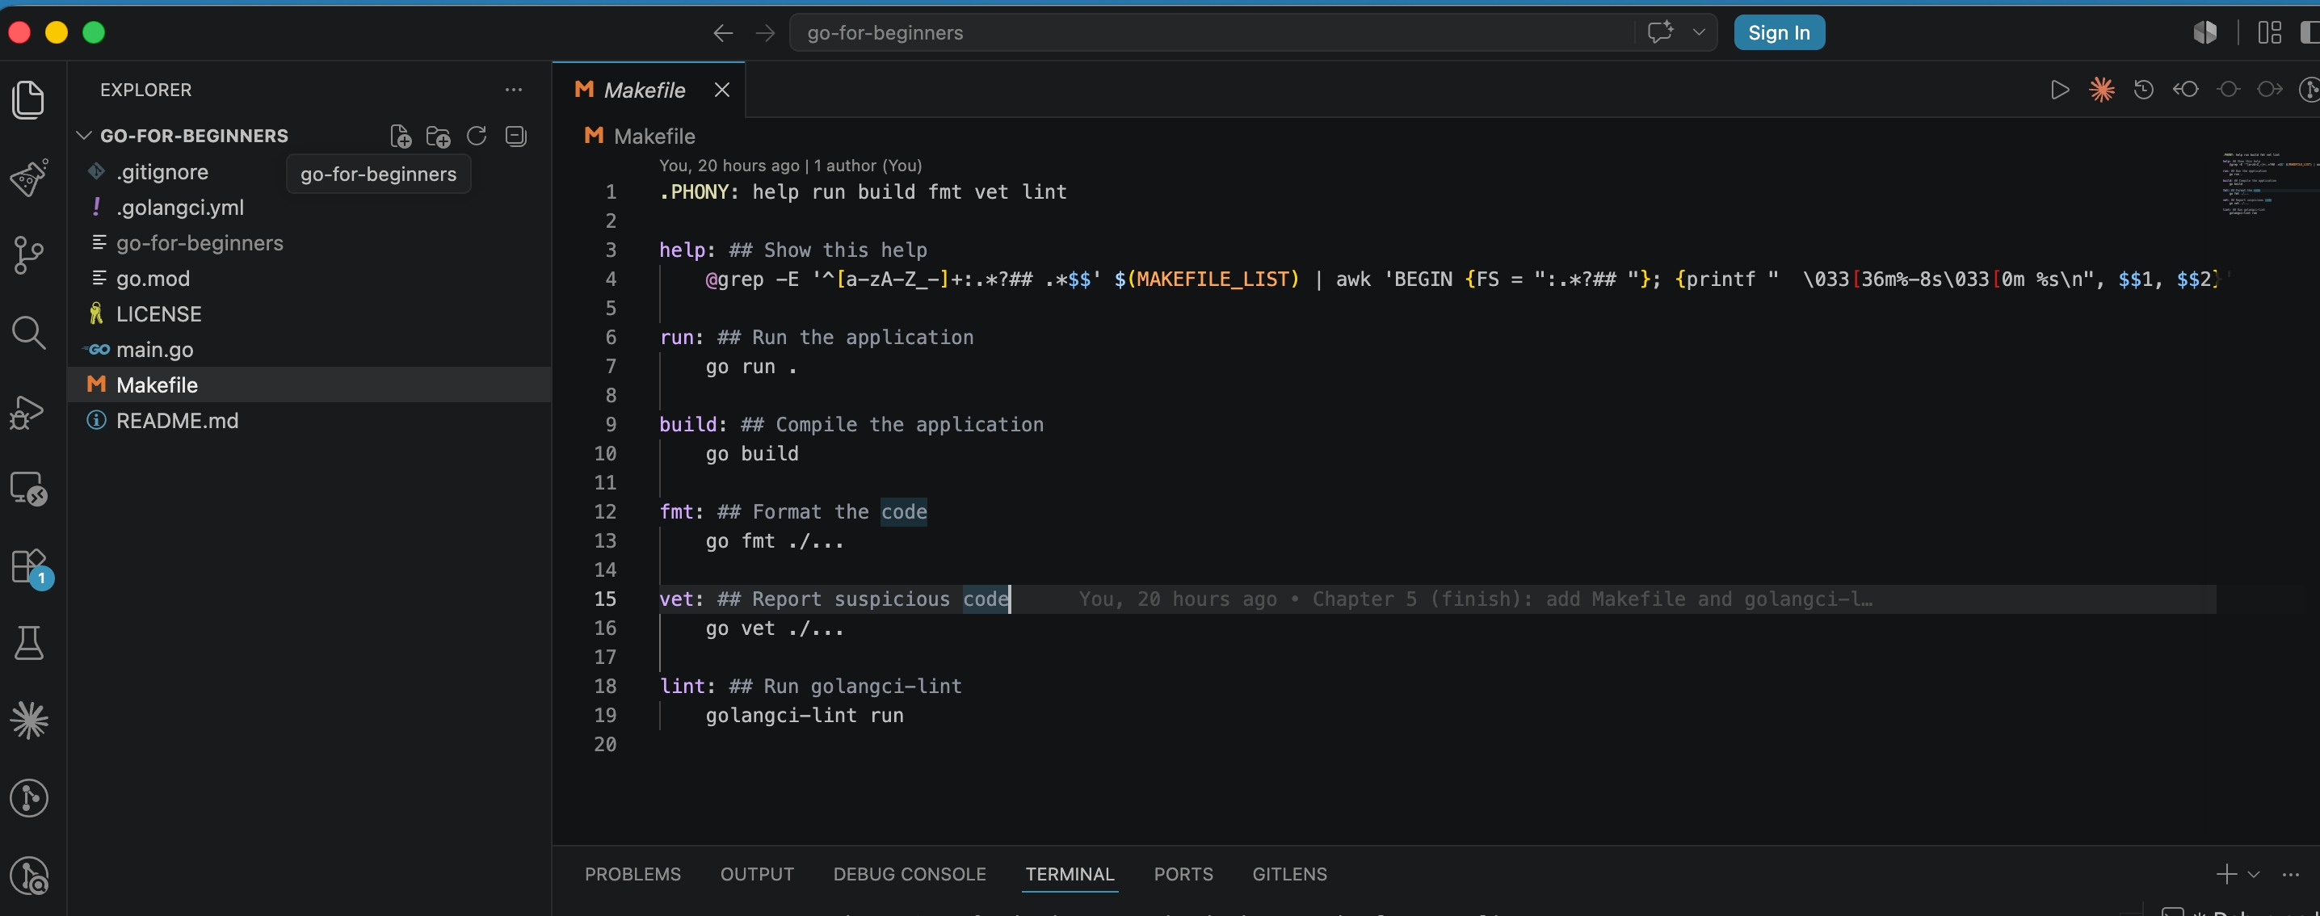The image size is (2320, 916).
Task: Open the .golangci.yml file
Action: (309, 207)
